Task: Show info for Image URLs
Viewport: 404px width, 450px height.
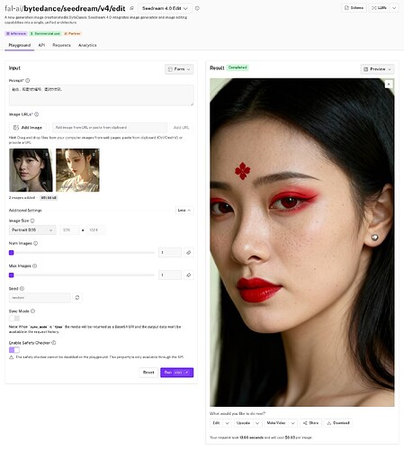Action: [x=37, y=114]
